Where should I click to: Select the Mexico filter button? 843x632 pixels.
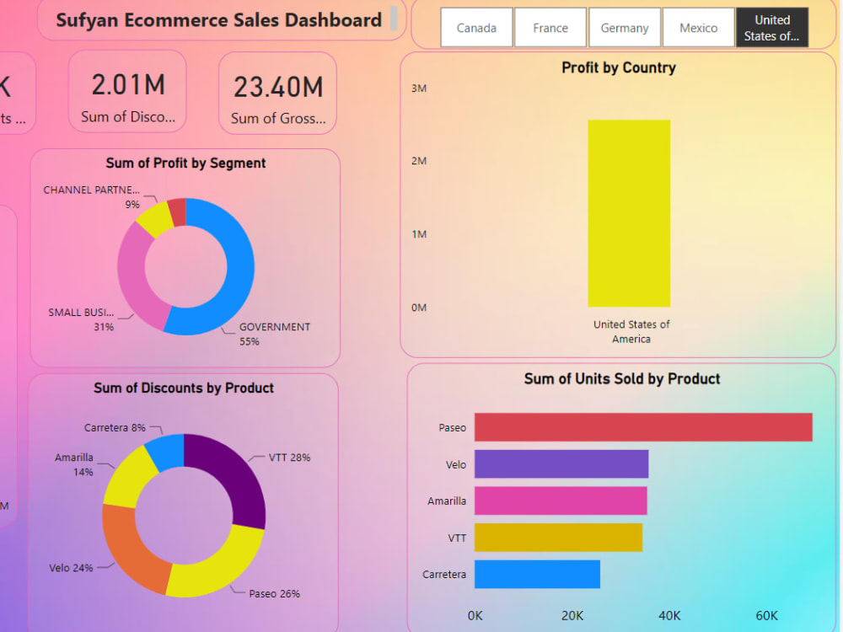pyautogui.click(x=699, y=27)
